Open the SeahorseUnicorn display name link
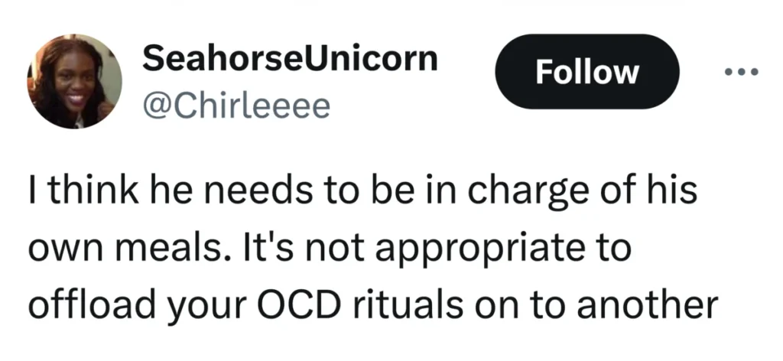The width and height of the screenshot is (783, 361). pos(290,58)
